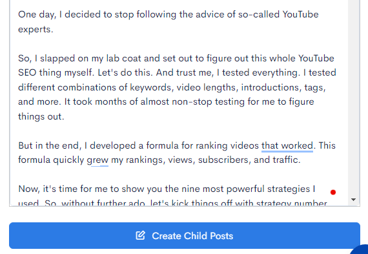Click the pencil edit icon beside Create Child Posts
The image size is (368, 254).
[x=140, y=235]
